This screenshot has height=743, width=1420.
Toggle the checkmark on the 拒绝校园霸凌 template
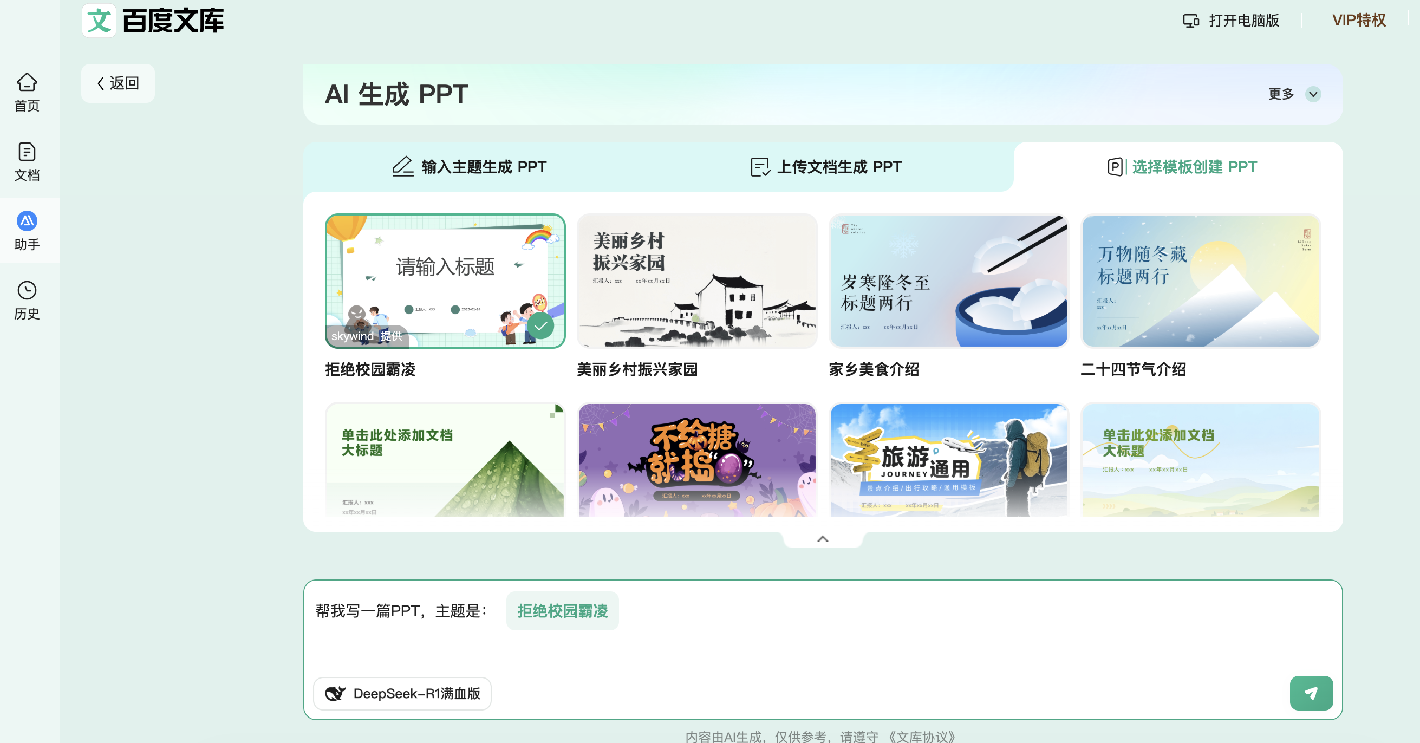coord(540,326)
